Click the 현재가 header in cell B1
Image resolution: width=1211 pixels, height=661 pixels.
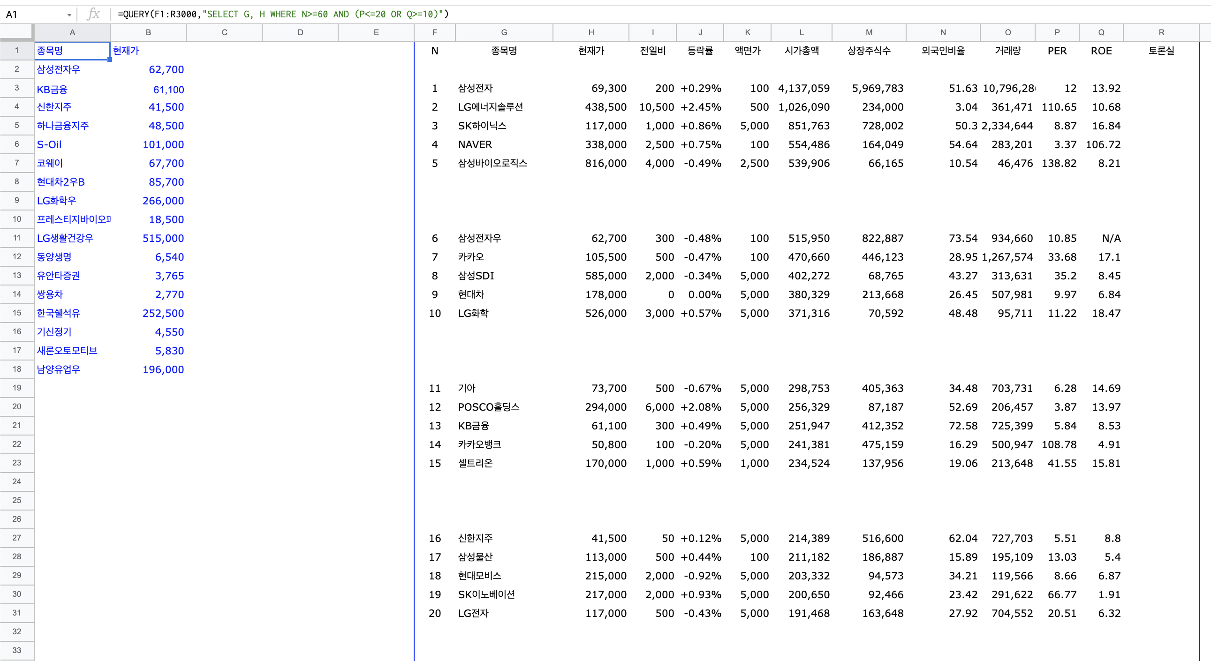126,51
